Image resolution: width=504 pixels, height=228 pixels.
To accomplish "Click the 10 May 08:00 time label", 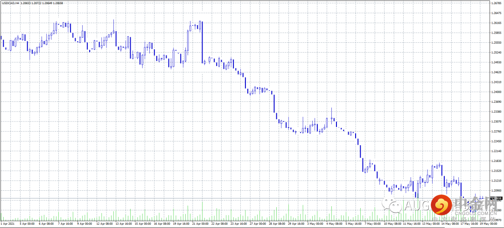I will tap(392, 223).
